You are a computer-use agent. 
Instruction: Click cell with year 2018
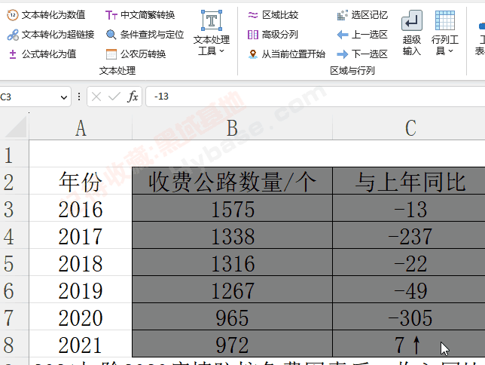[81, 262]
